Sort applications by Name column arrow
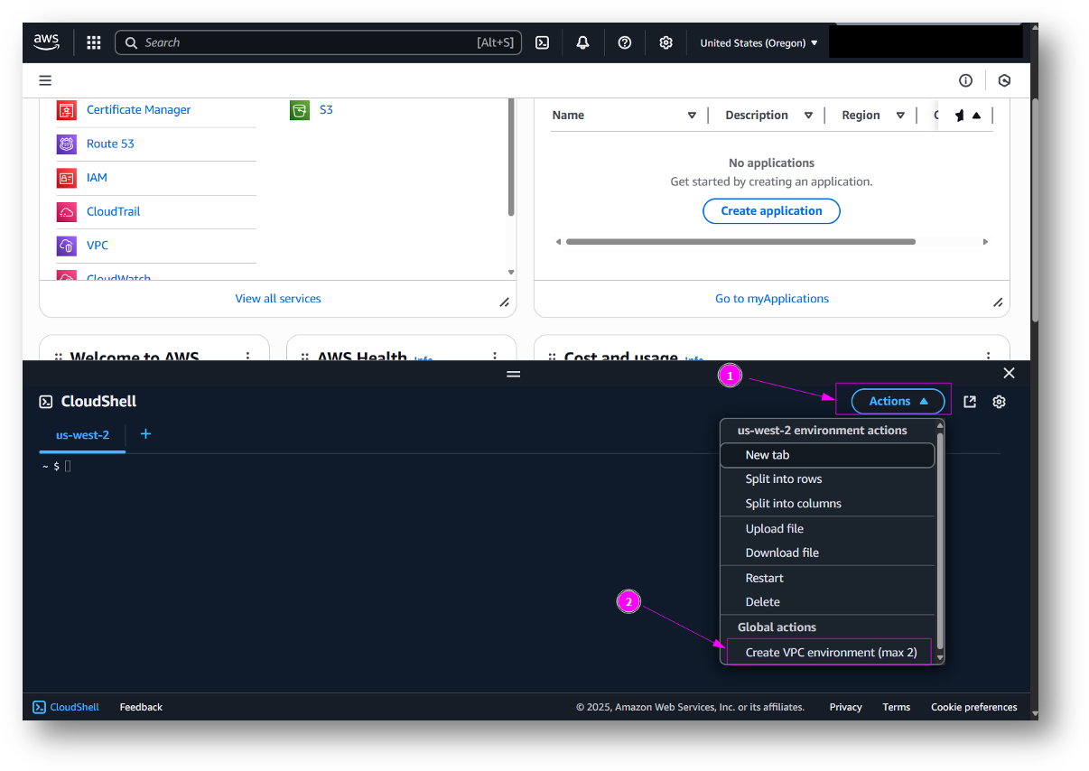 tap(692, 116)
